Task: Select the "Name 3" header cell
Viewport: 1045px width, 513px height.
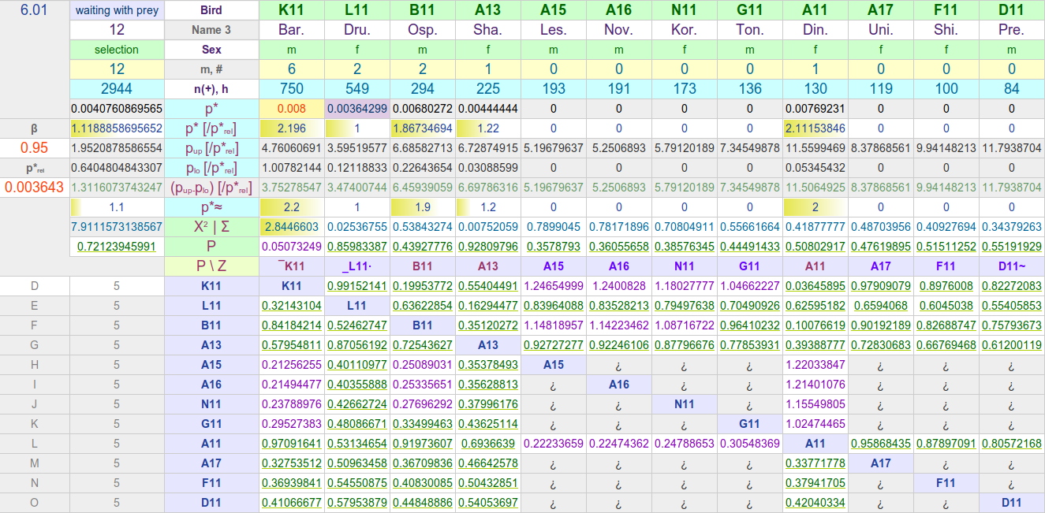Action: tap(211, 30)
